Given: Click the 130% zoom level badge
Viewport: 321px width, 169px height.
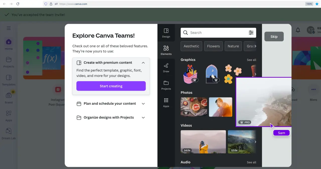Looking at the screenshot, I should (309, 4).
